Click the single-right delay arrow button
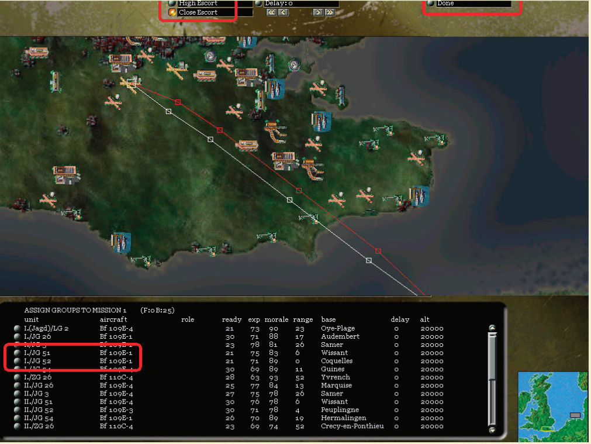The height and width of the screenshot is (444, 591). tap(318, 12)
